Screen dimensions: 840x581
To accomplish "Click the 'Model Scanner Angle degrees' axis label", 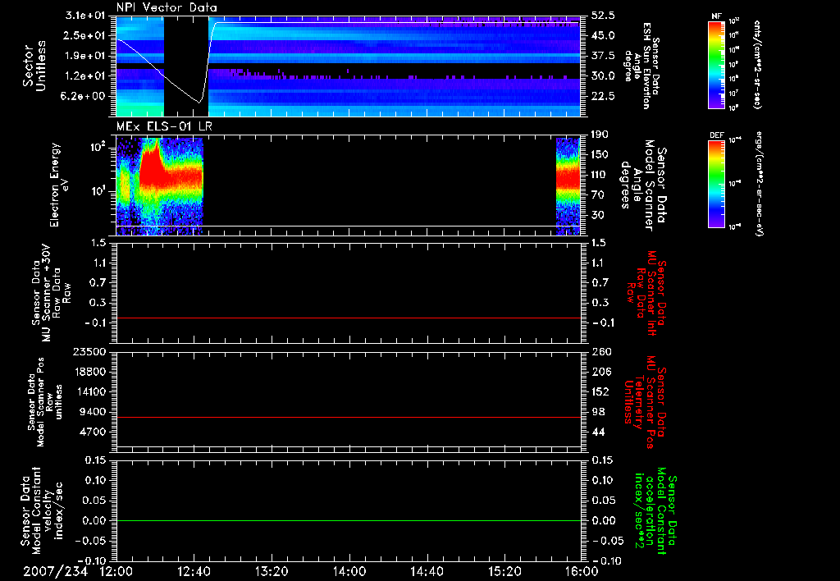I will 643,185.
